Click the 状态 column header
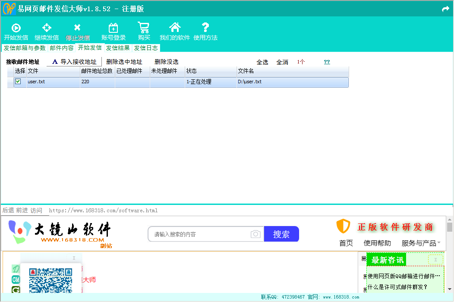The height and width of the screenshot is (302, 454). [x=211, y=71]
